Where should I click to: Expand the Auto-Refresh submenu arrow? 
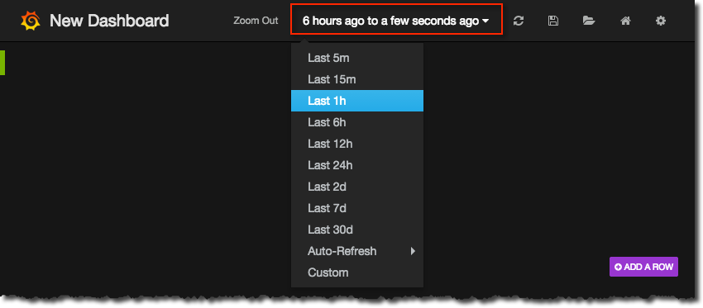[413, 251]
